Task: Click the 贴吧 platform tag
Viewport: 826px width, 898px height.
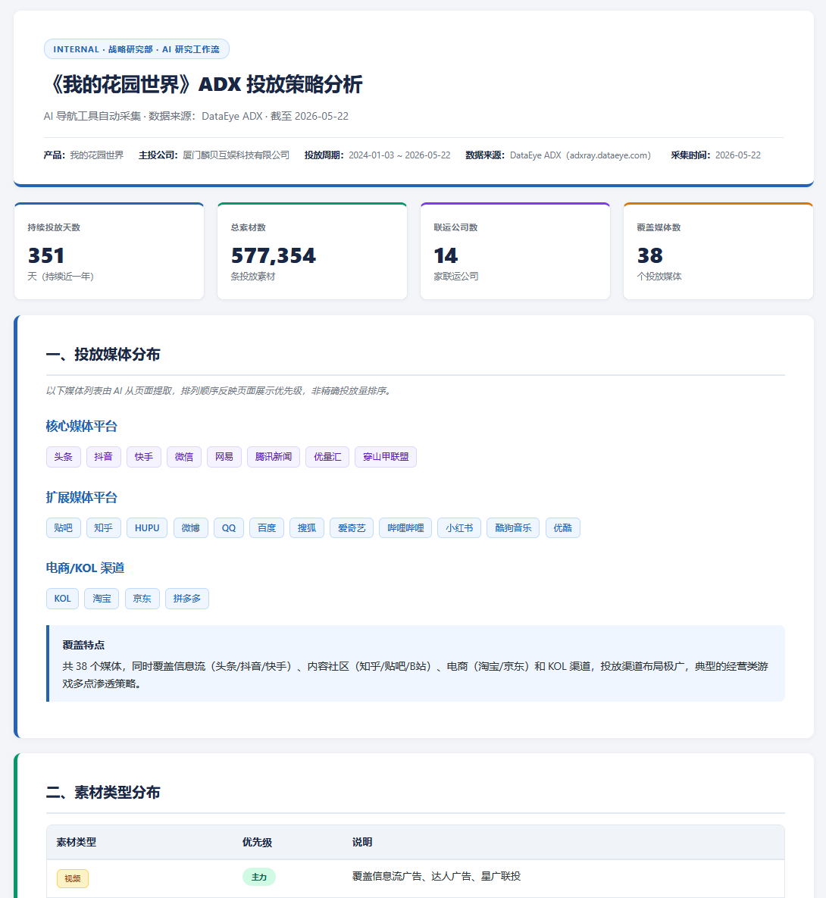Action: point(63,528)
